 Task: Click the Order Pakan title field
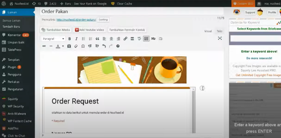(132, 12)
